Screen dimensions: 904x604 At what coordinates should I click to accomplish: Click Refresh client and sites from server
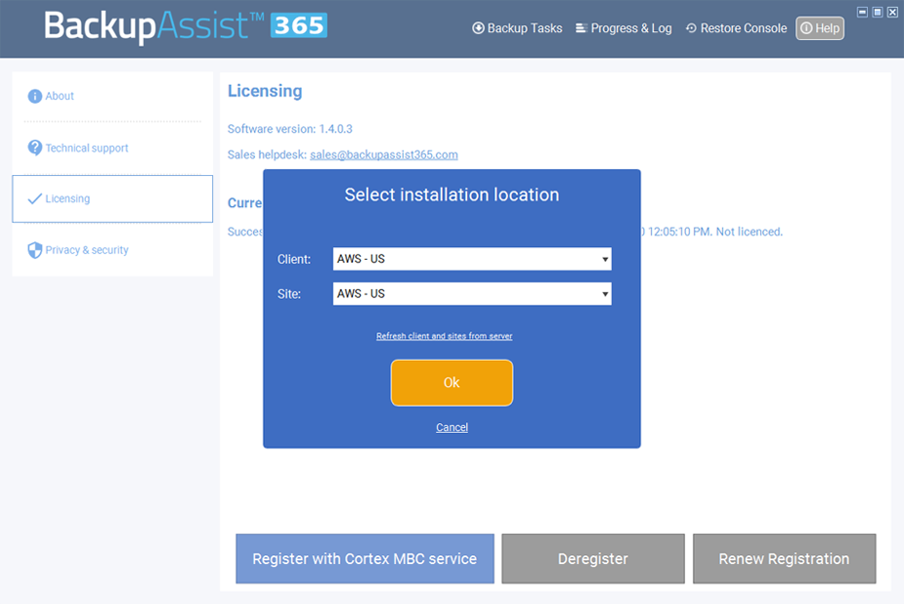click(444, 336)
